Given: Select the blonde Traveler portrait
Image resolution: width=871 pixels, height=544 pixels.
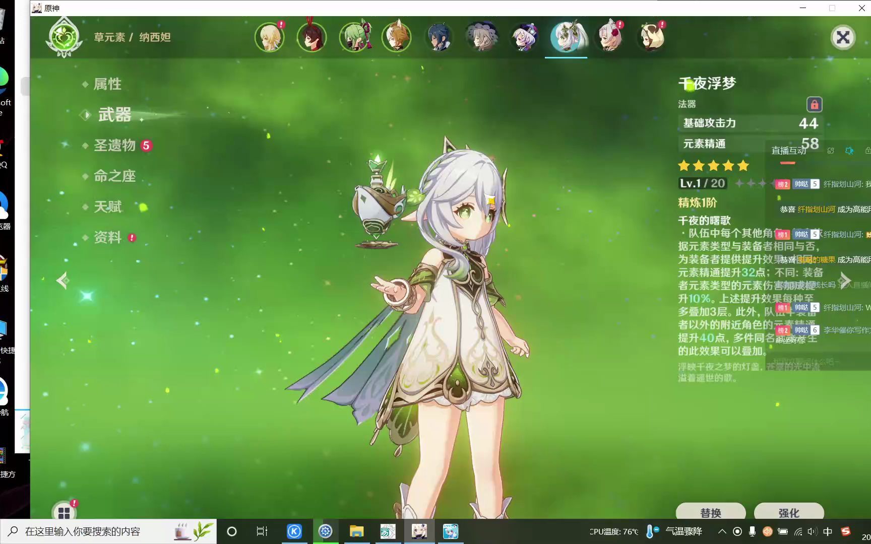Looking at the screenshot, I should coord(269,37).
